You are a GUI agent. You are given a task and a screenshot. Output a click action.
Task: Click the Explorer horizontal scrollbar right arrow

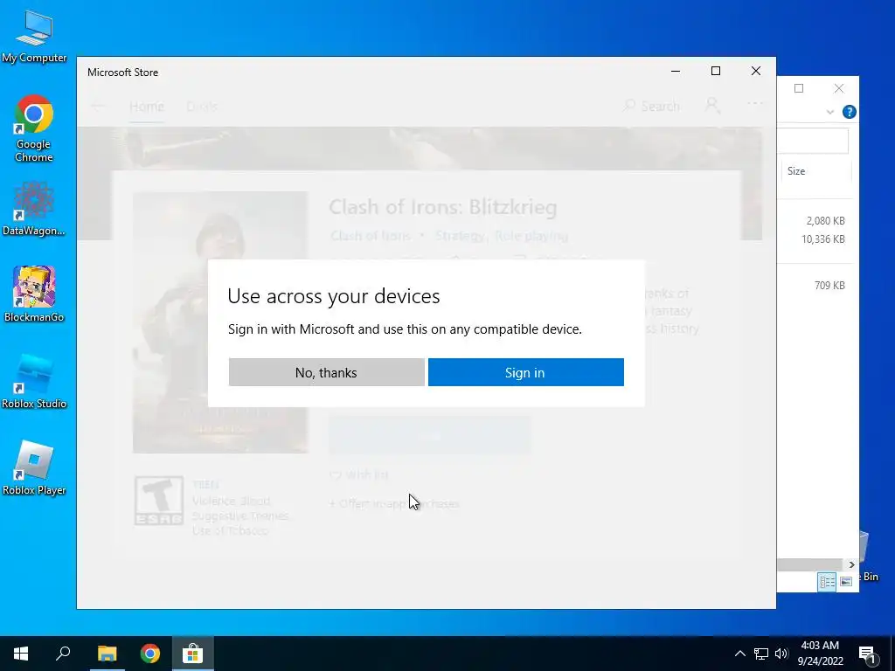[851, 564]
